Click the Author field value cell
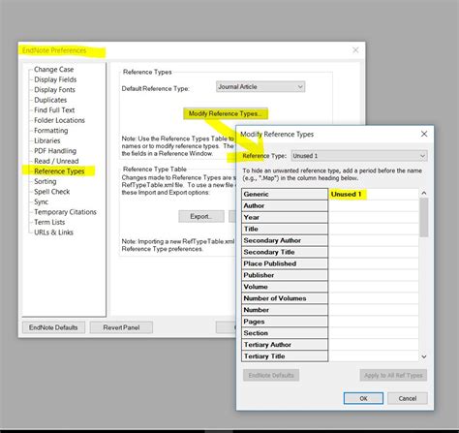This screenshot has height=433, width=459. click(374, 205)
